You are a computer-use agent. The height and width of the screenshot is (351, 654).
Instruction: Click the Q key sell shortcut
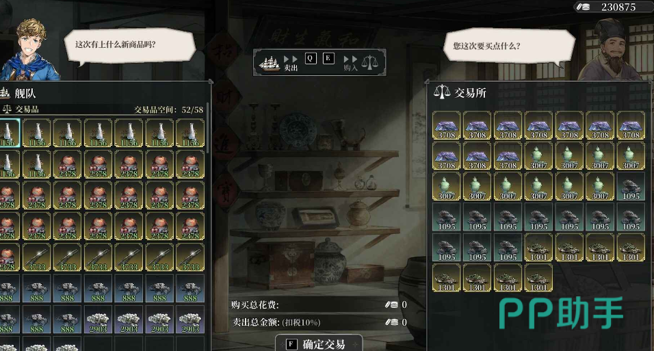tap(311, 58)
